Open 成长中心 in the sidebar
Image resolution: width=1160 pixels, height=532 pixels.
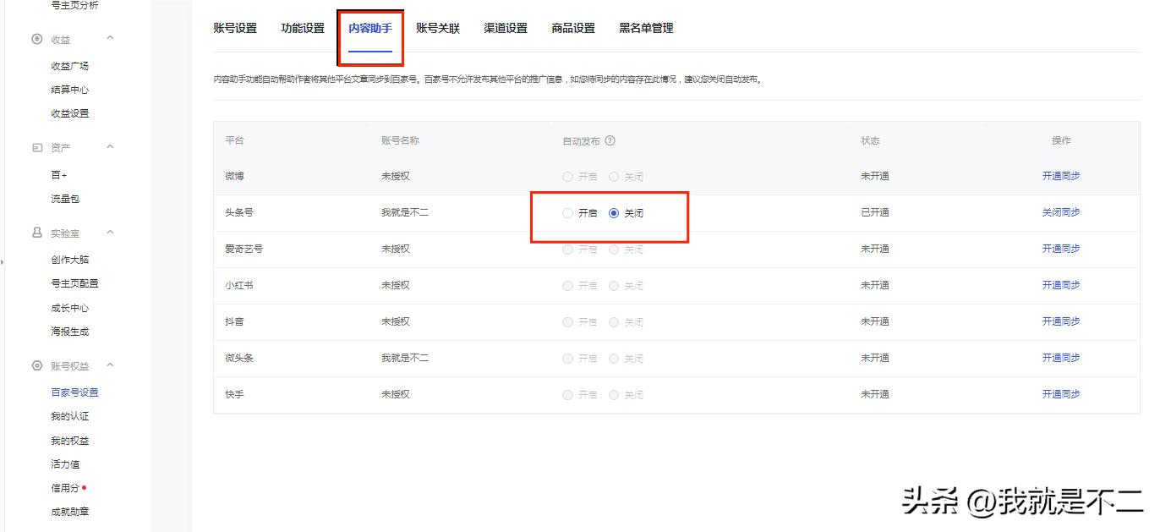(69, 308)
